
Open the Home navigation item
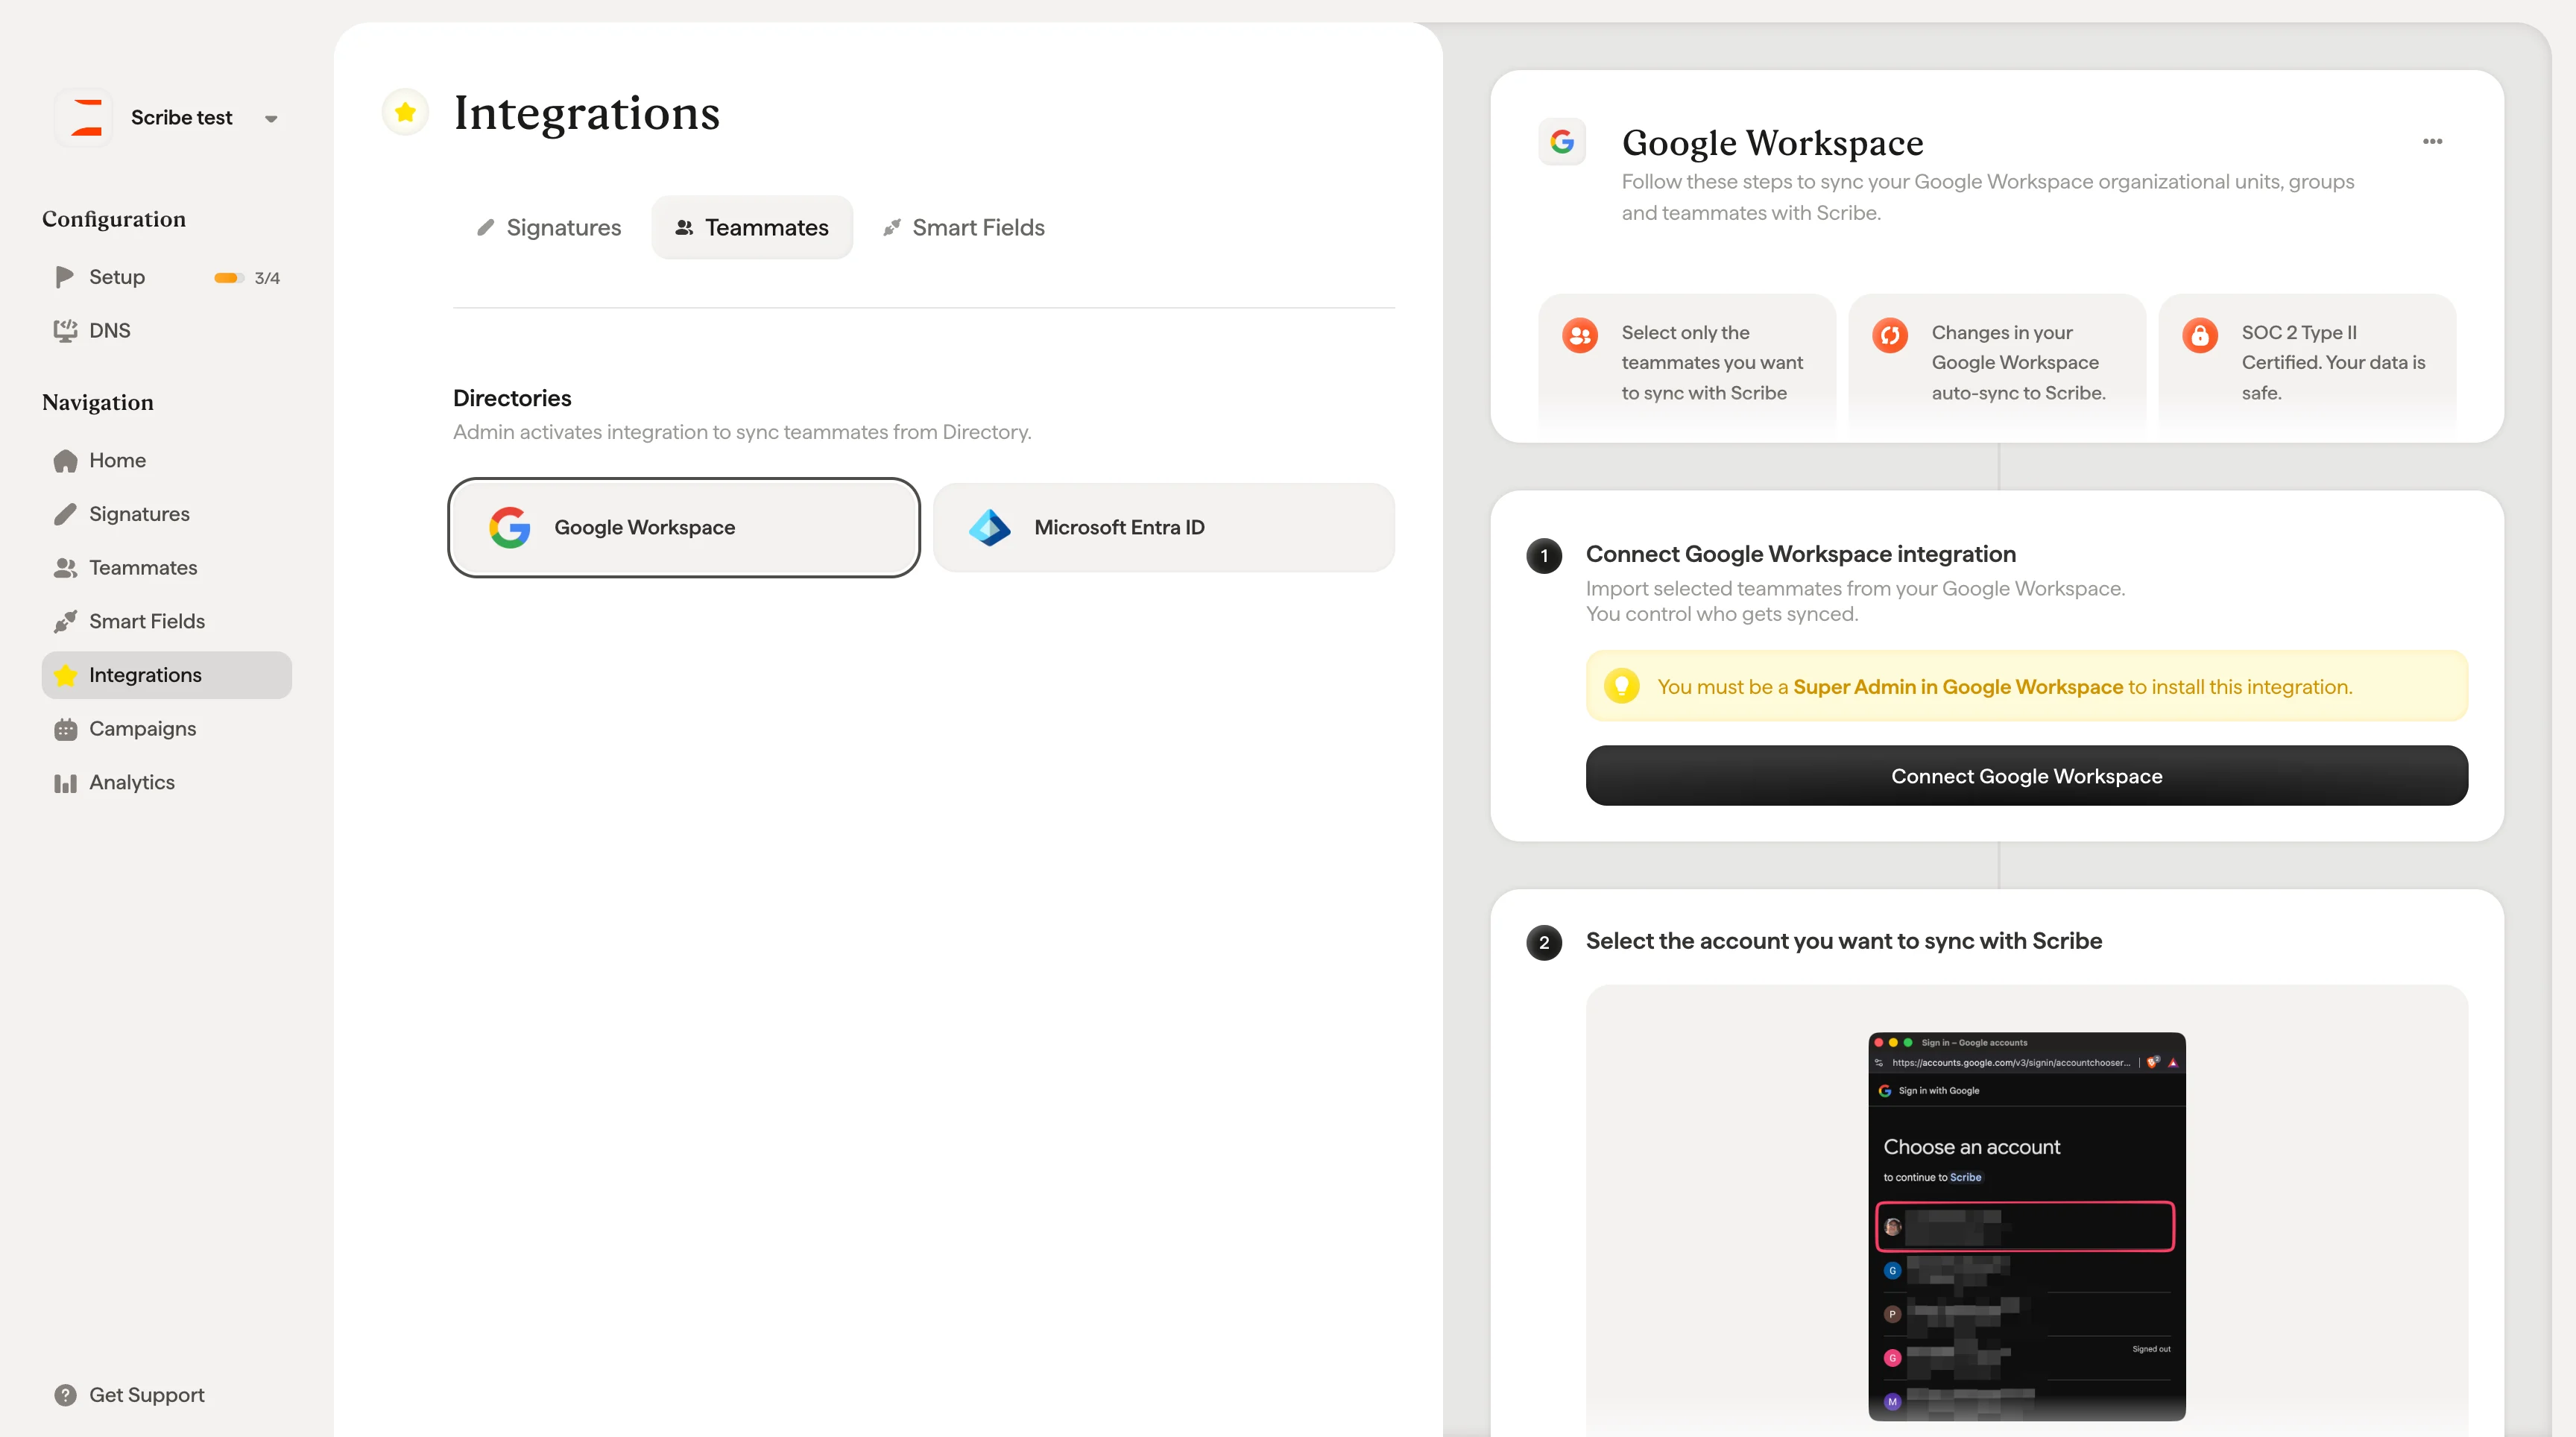[166, 461]
